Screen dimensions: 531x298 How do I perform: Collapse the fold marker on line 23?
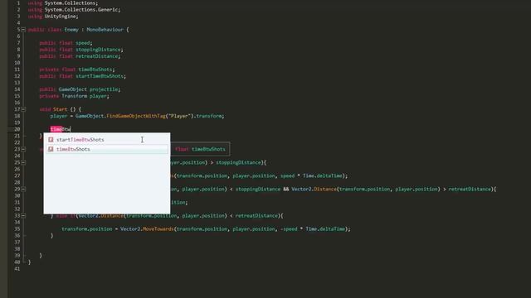23,149
